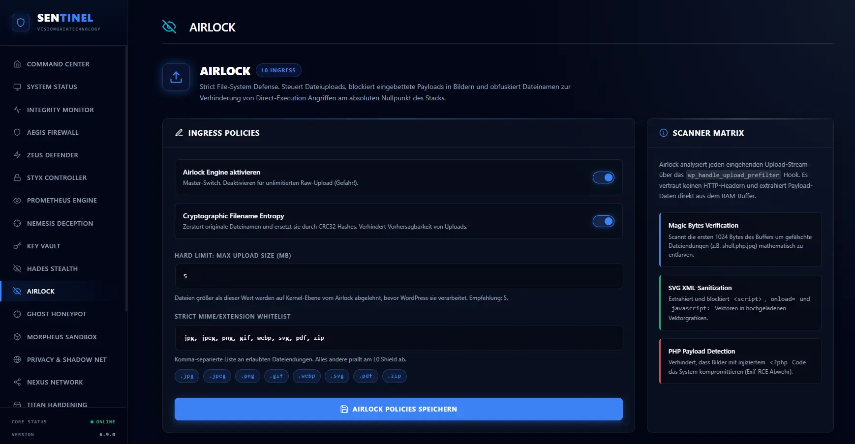Click the Nexus Network share icon

click(x=17, y=382)
